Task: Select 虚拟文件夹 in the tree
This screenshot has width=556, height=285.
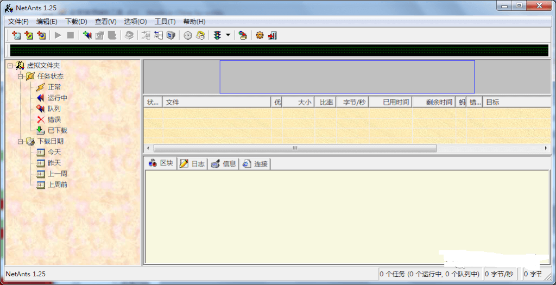Action: [x=43, y=66]
